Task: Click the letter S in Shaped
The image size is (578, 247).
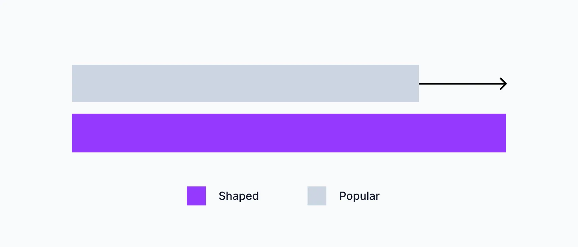Action: click(x=222, y=196)
